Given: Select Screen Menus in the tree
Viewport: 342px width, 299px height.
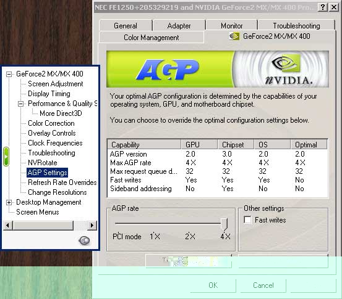Looking at the screenshot, I should 38,212.
